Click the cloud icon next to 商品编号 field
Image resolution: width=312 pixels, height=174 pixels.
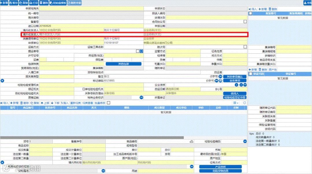coord(192,141)
